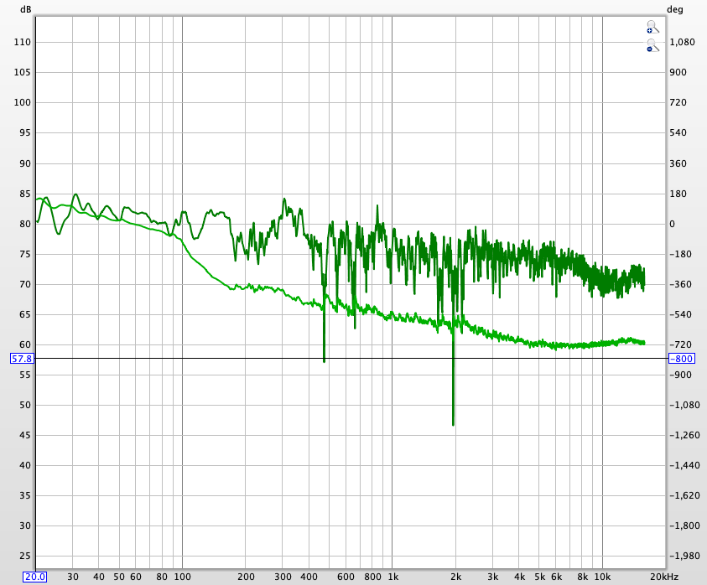Click the 95 tick on the dB axis

click(25, 132)
